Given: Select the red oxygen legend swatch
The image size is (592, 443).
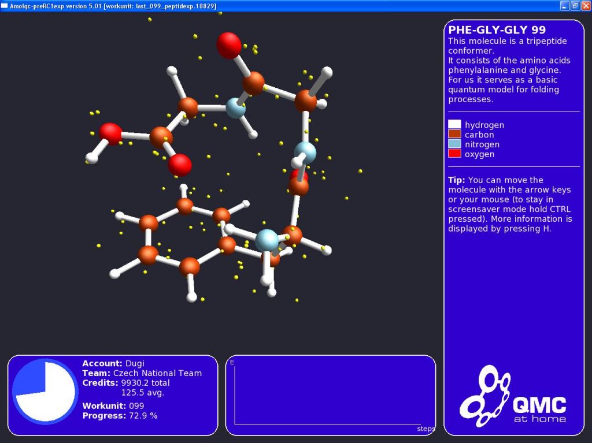Looking at the screenshot, I should [454, 154].
